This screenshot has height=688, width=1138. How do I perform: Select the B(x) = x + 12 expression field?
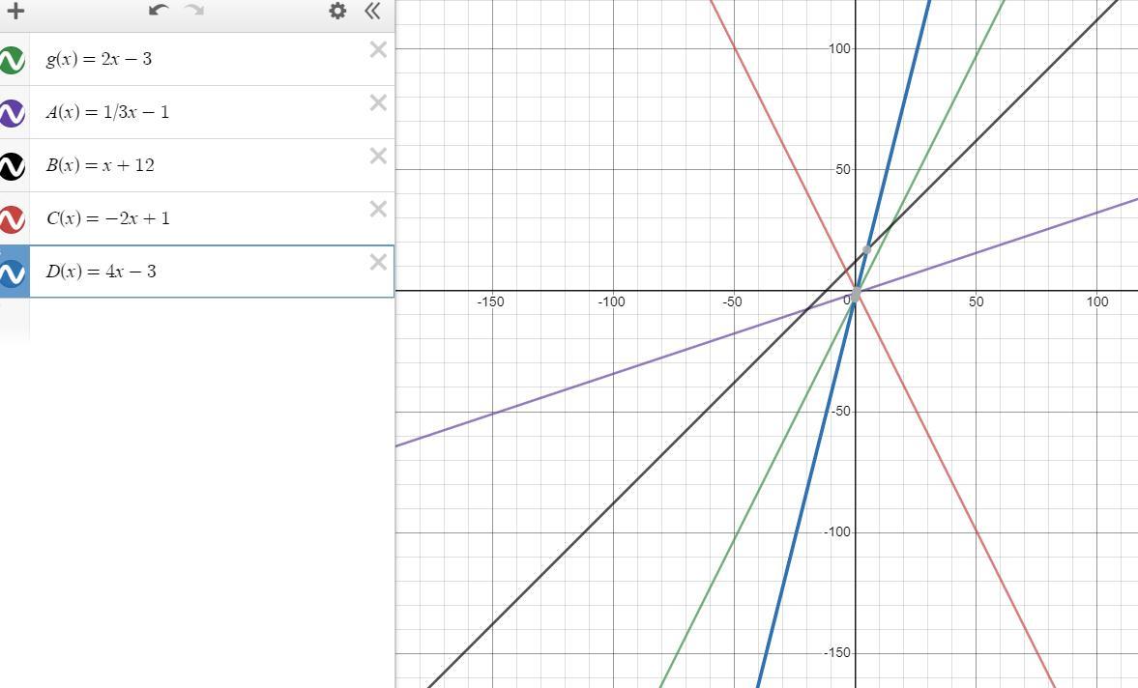(x=211, y=165)
